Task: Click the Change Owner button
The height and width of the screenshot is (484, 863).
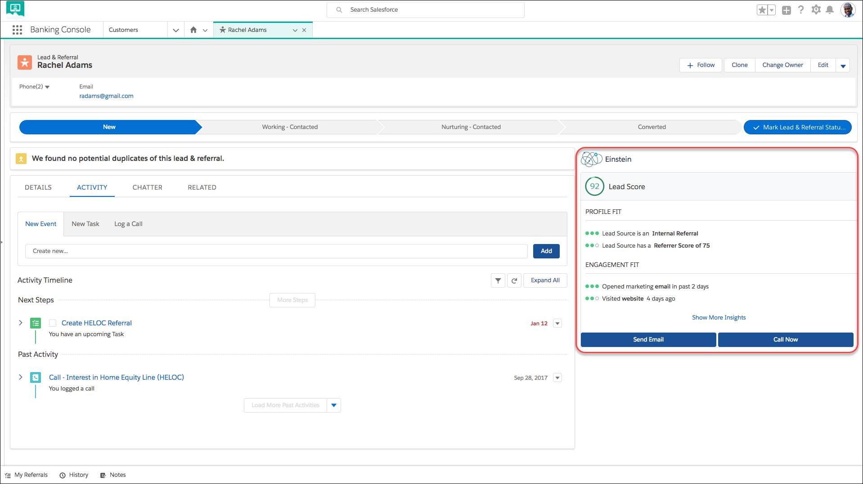Action: coord(782,65)
